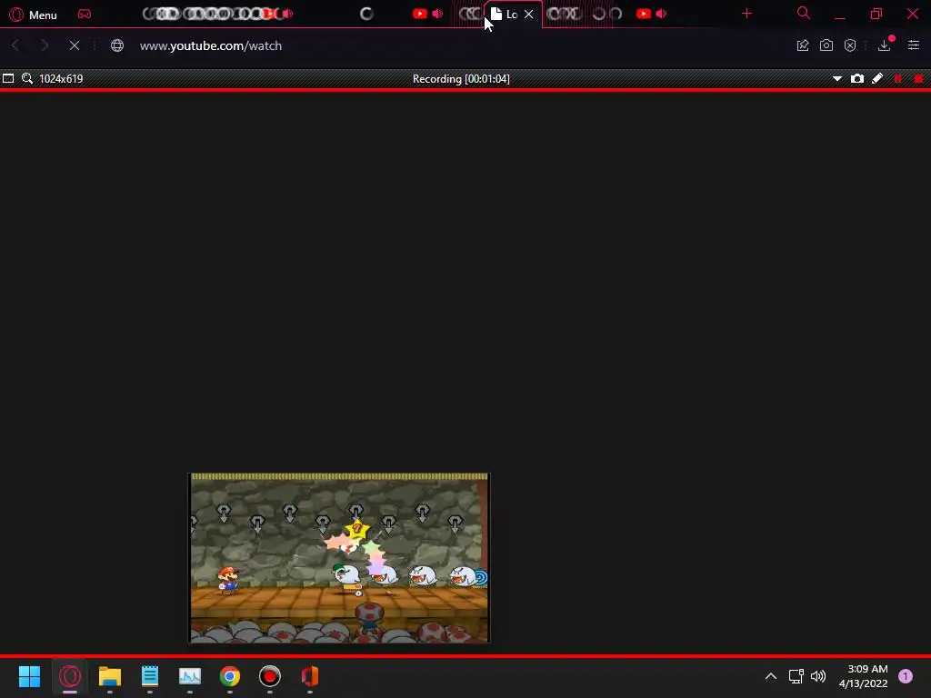This screenshot has width=931, height=698.
Task: Open notification center badge
Action: click(x=906, y=676)
